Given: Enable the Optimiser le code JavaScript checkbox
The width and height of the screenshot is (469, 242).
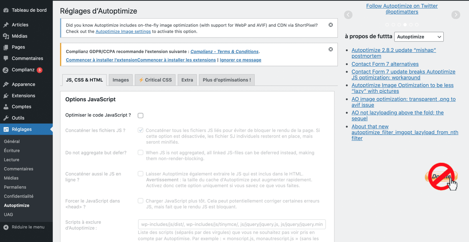Looking at the screenshot, I should coord(140,115).
